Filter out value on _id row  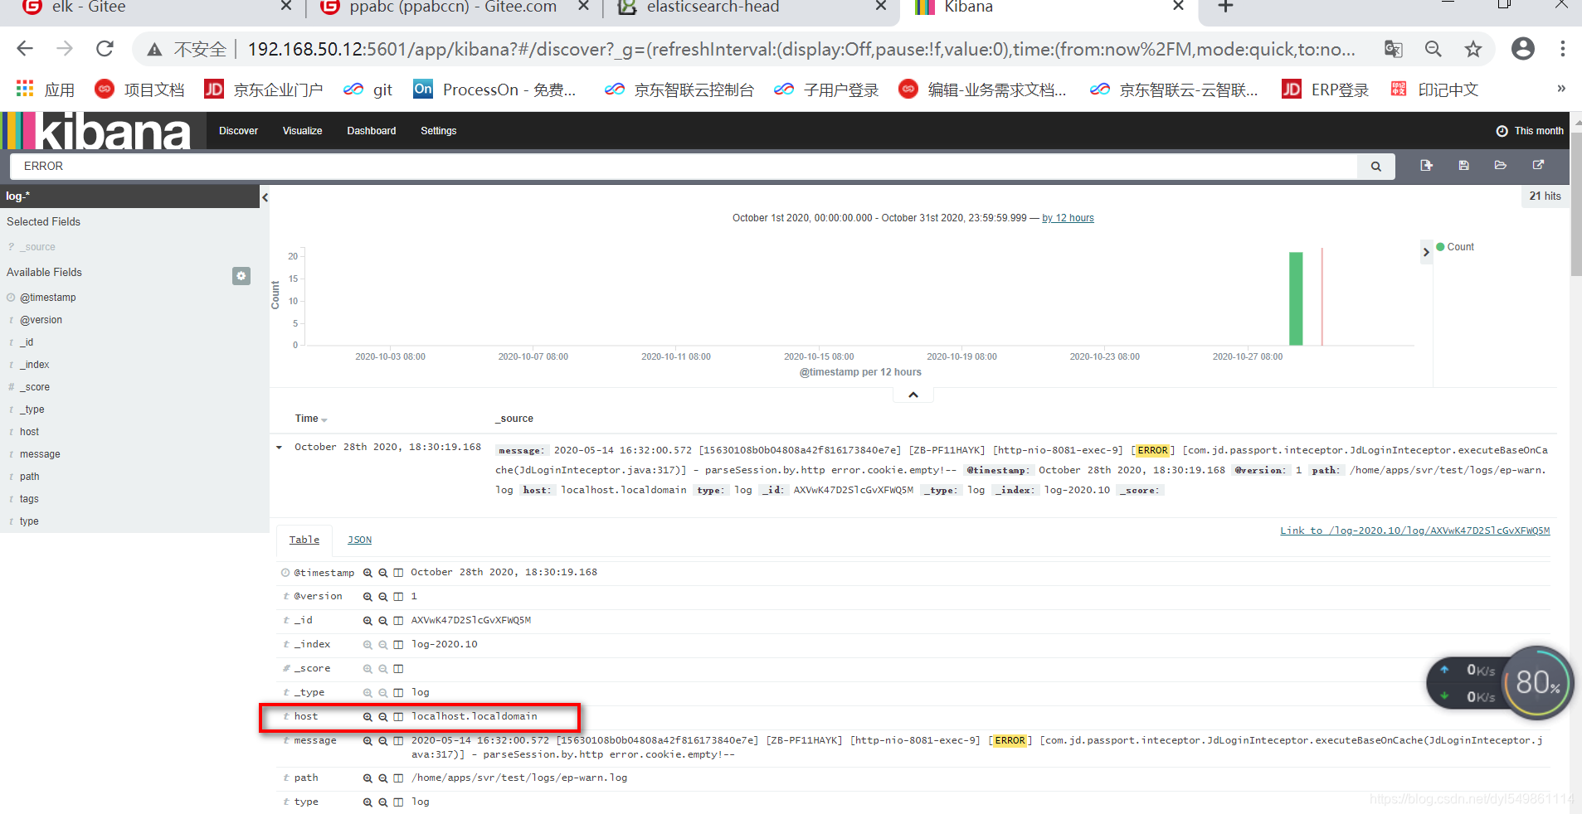click(x=383, y=621)
